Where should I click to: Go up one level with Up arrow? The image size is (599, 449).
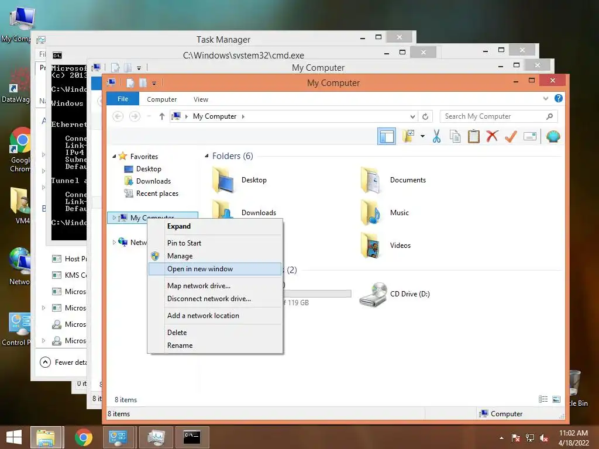[x=162, y=116]
